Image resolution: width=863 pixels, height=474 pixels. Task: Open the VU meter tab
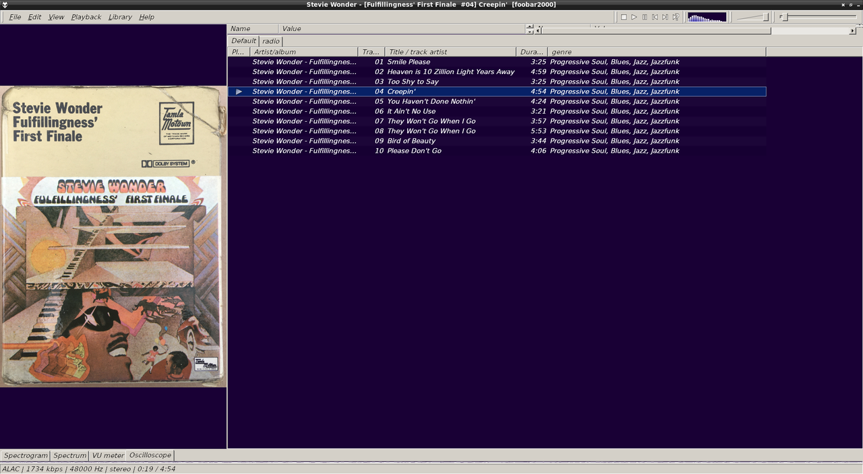click(x=108, y=456)
